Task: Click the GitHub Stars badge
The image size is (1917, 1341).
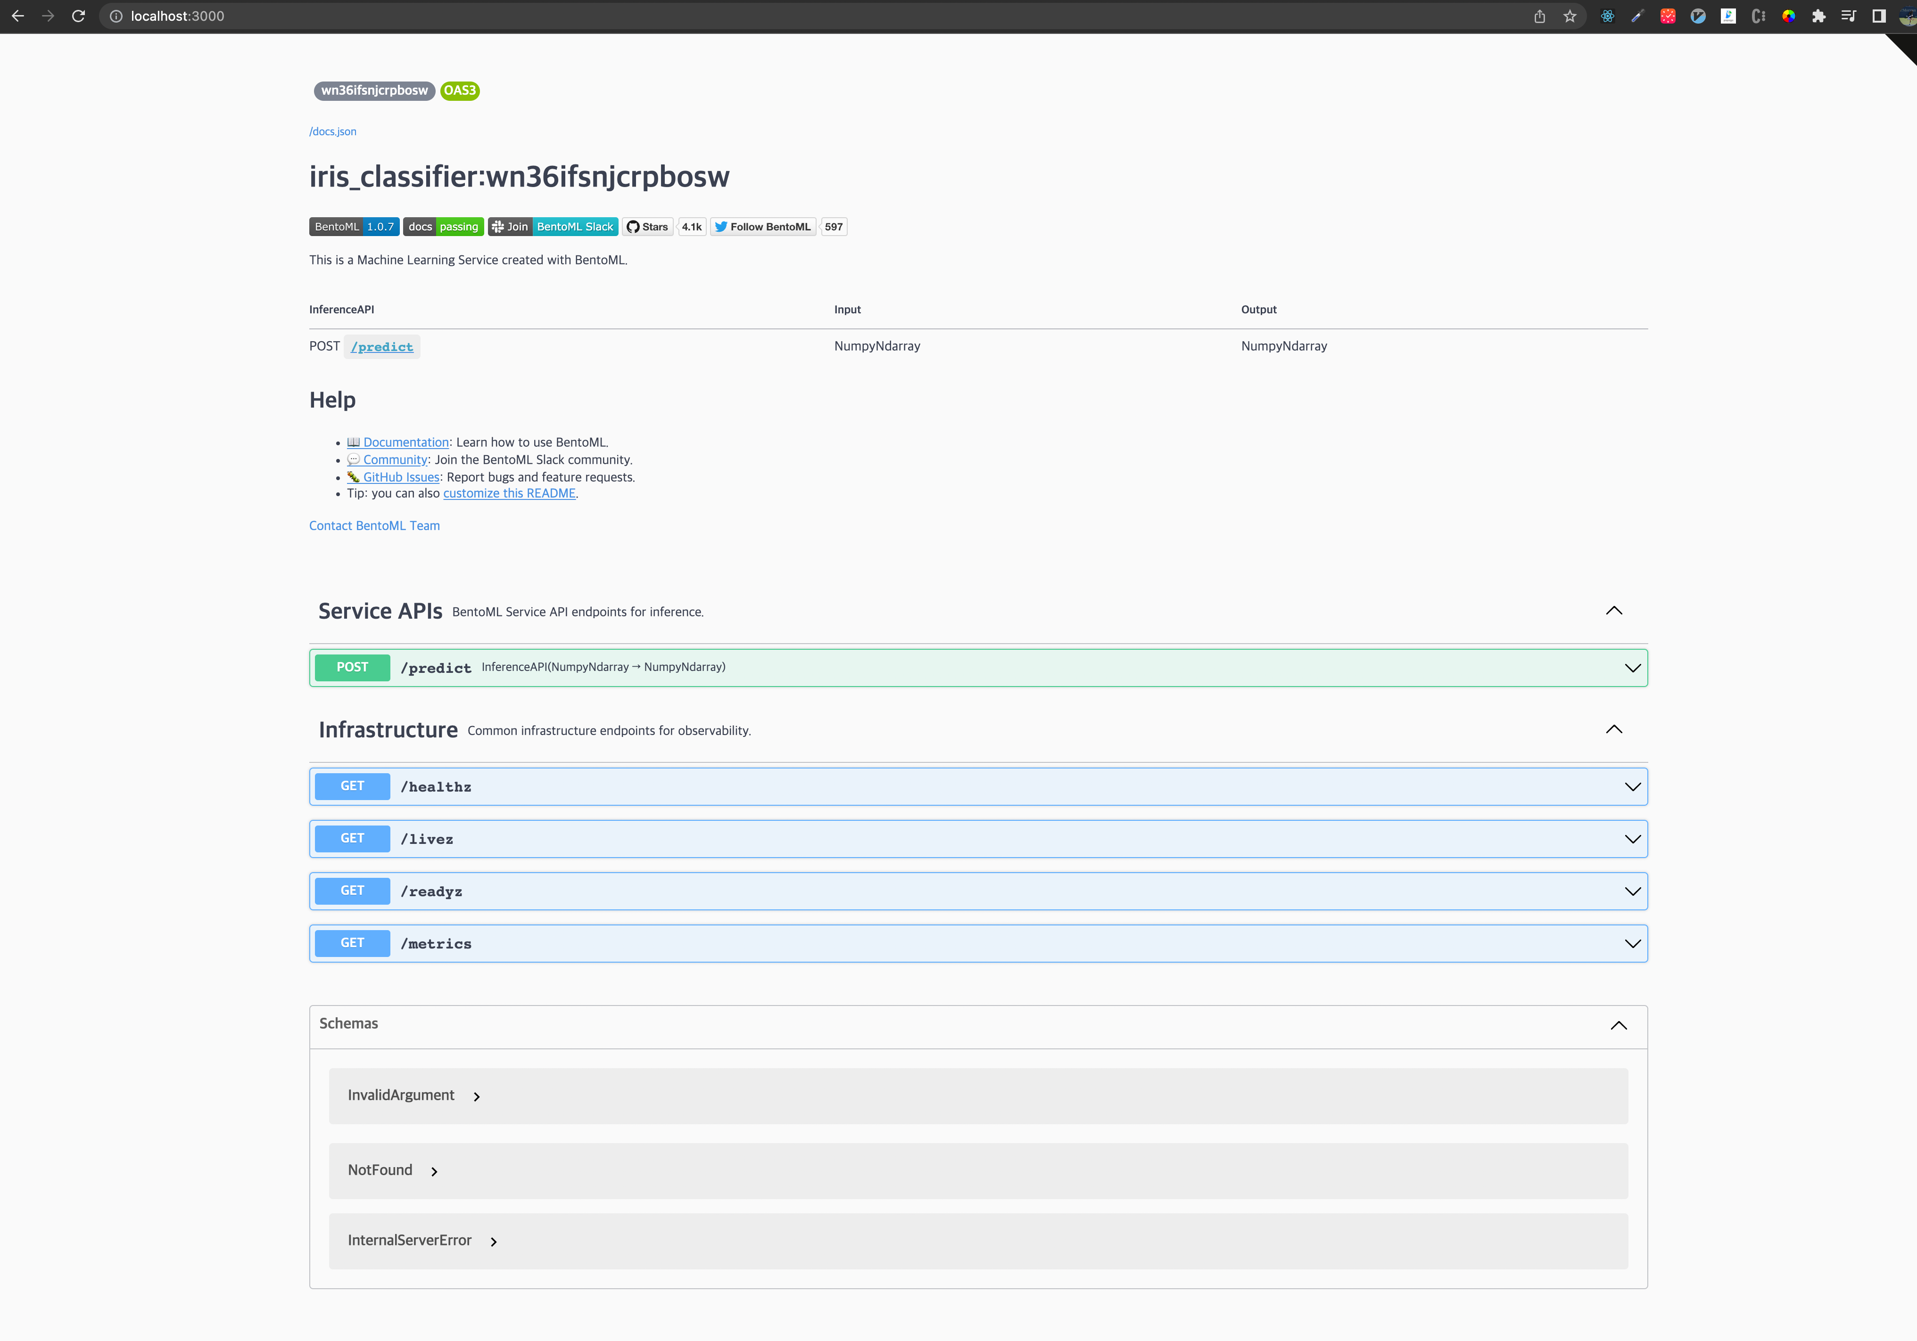Action: coord(648,227)
